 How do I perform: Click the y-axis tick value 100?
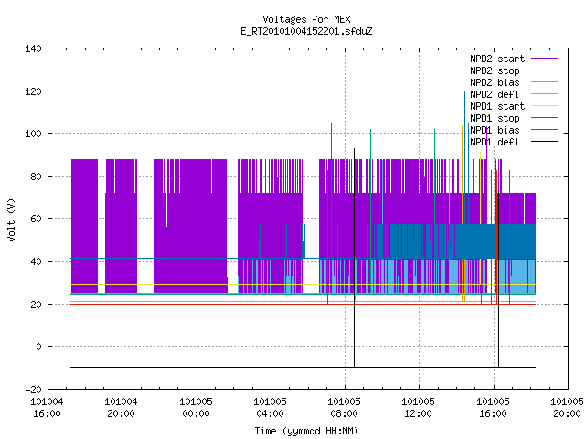[33, 134]
